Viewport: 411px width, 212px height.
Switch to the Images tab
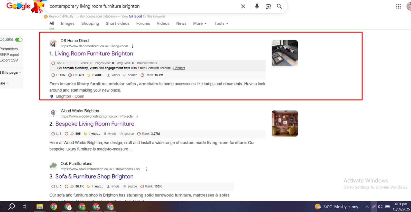(x=68, y=23)
